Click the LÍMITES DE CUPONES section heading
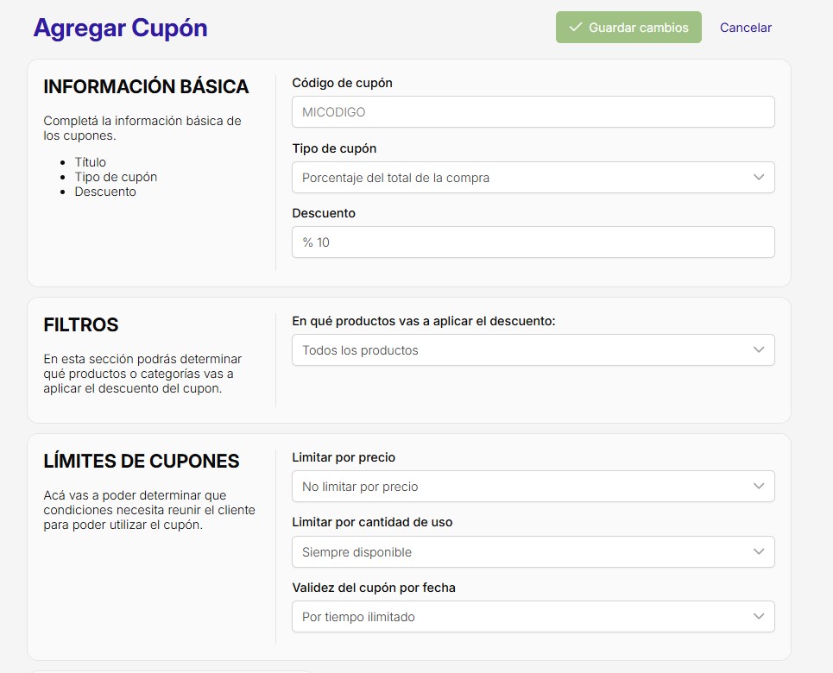 tap(142, 462)
